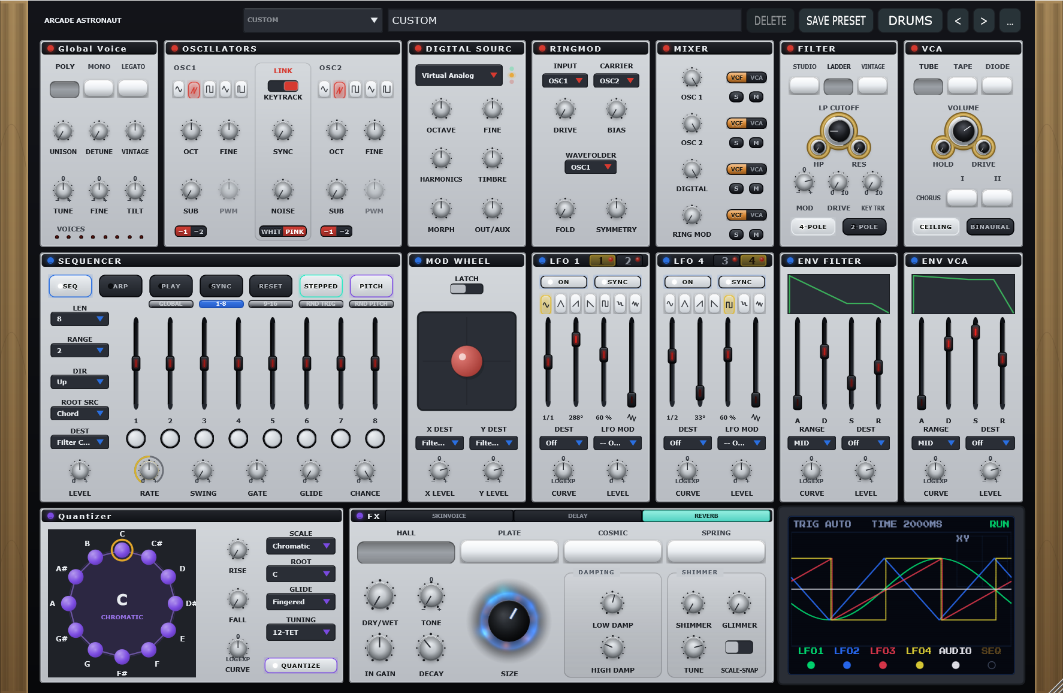Select OSC1 square waveform icon
The width and height of the screenshot is (1063, 693).
click(x=210, y=89)
